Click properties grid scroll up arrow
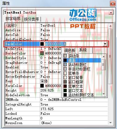117x129 pixels. click(x=110, y=26)
